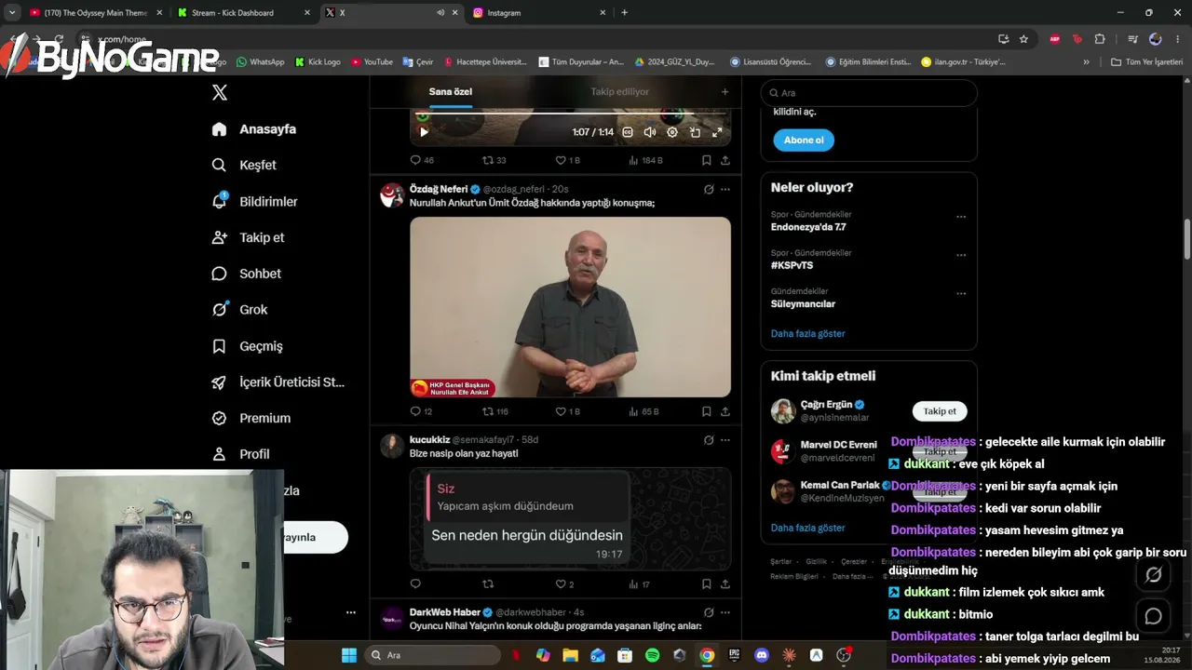Toggle picture-in-picture for the video
This screenshot has height=670, width=1192.
(x=695, y=132)
